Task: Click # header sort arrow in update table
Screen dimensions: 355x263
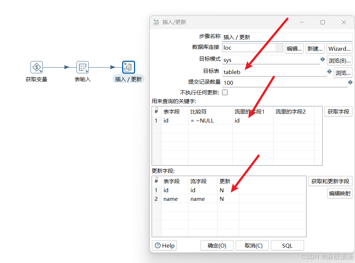Action: pyautogui.click(x=157, y=177)
